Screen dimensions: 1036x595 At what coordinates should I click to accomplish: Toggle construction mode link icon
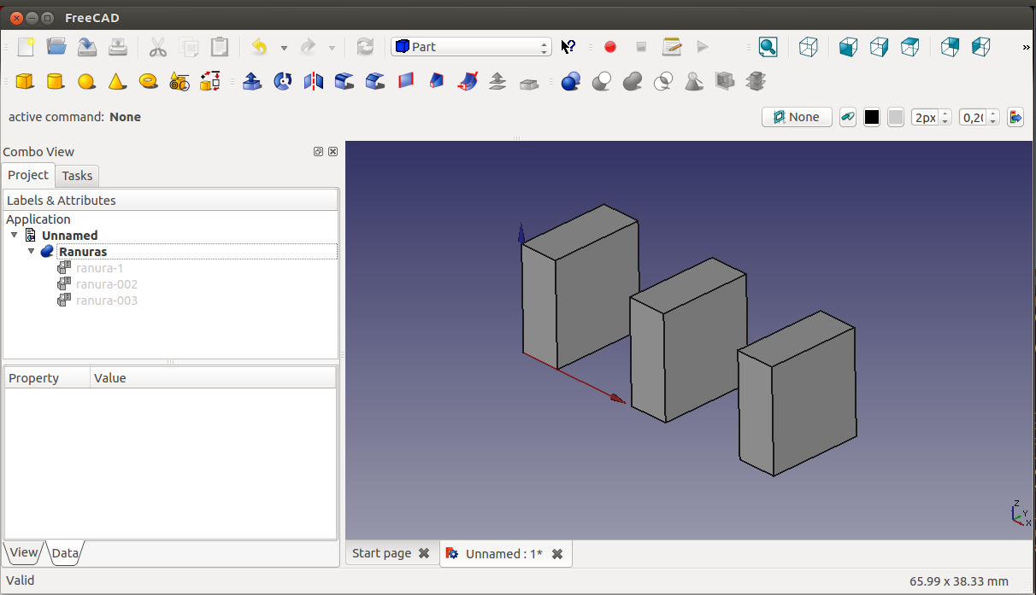point(847,118)
